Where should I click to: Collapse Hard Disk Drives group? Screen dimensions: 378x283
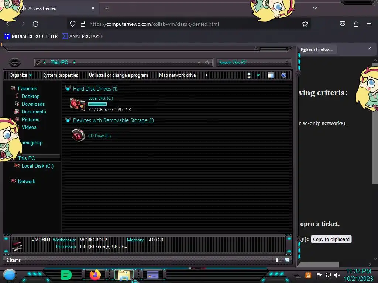click(68, 88)
